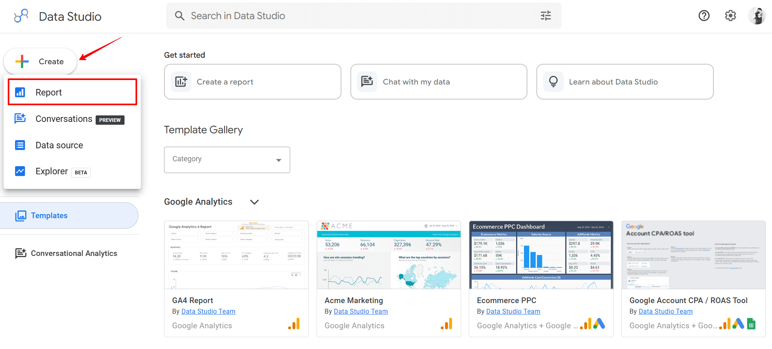Collapse the Google Analytics section chevron
The width and height of the screenshot is (772, 349).
click(x=254, y=202)
